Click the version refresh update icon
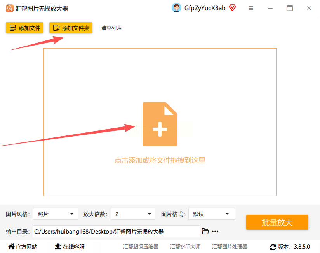Screen dimensions: 320x253 [x=273, y=247]
